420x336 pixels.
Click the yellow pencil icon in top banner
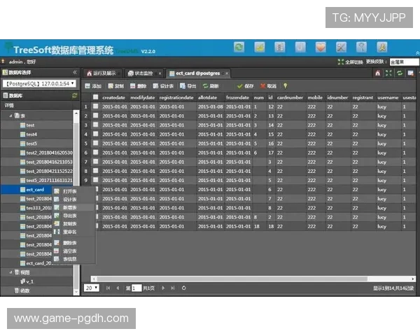tap(260, 48)
